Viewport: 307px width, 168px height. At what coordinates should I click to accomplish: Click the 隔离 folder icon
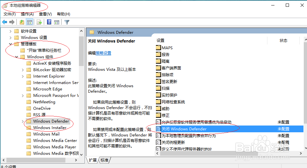(158, 61)
